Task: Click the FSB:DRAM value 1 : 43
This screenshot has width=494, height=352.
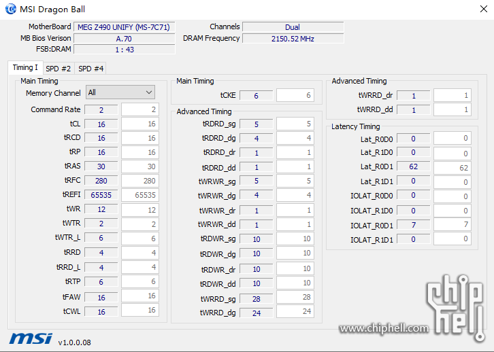Action: (124, 50)
